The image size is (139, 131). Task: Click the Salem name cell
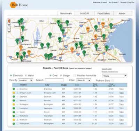[22, 112]
